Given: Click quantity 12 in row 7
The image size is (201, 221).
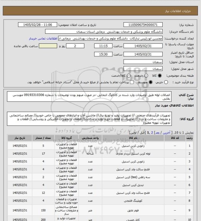Looking at the screenshot, I should pos(43,193).
